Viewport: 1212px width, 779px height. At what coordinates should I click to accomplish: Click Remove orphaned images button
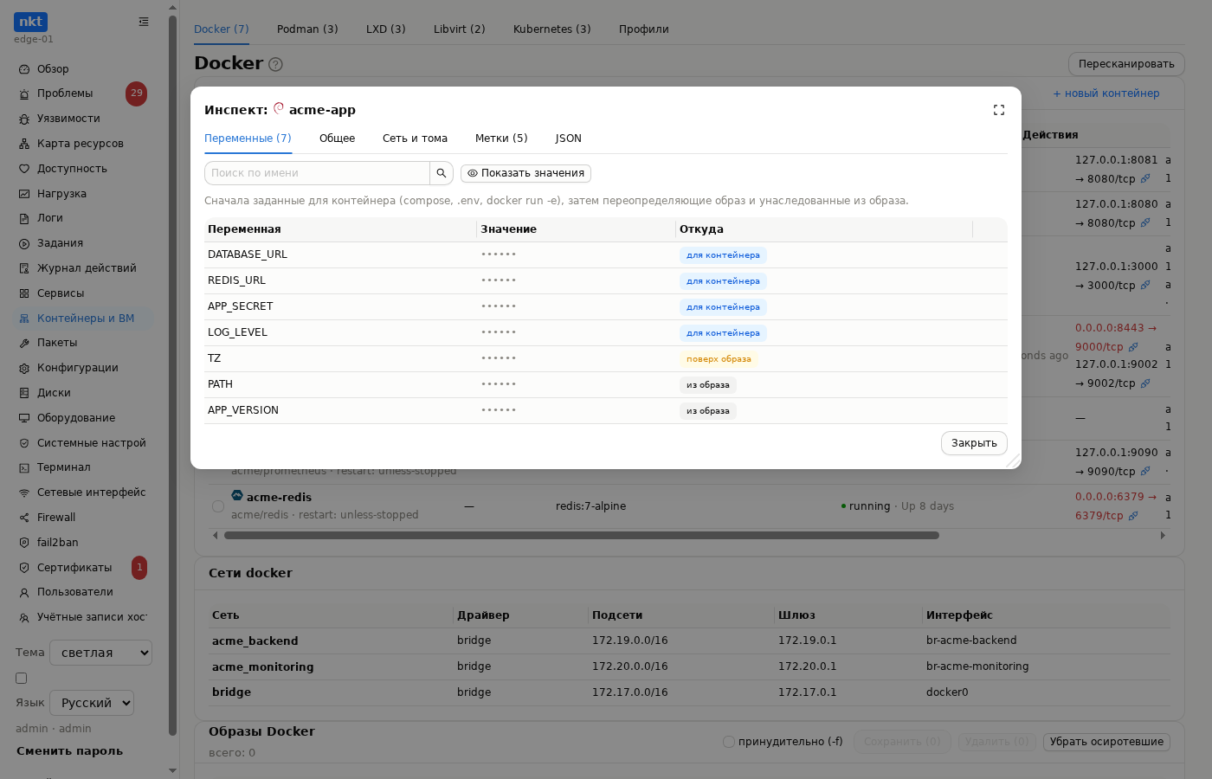(x=1106, y=742)
